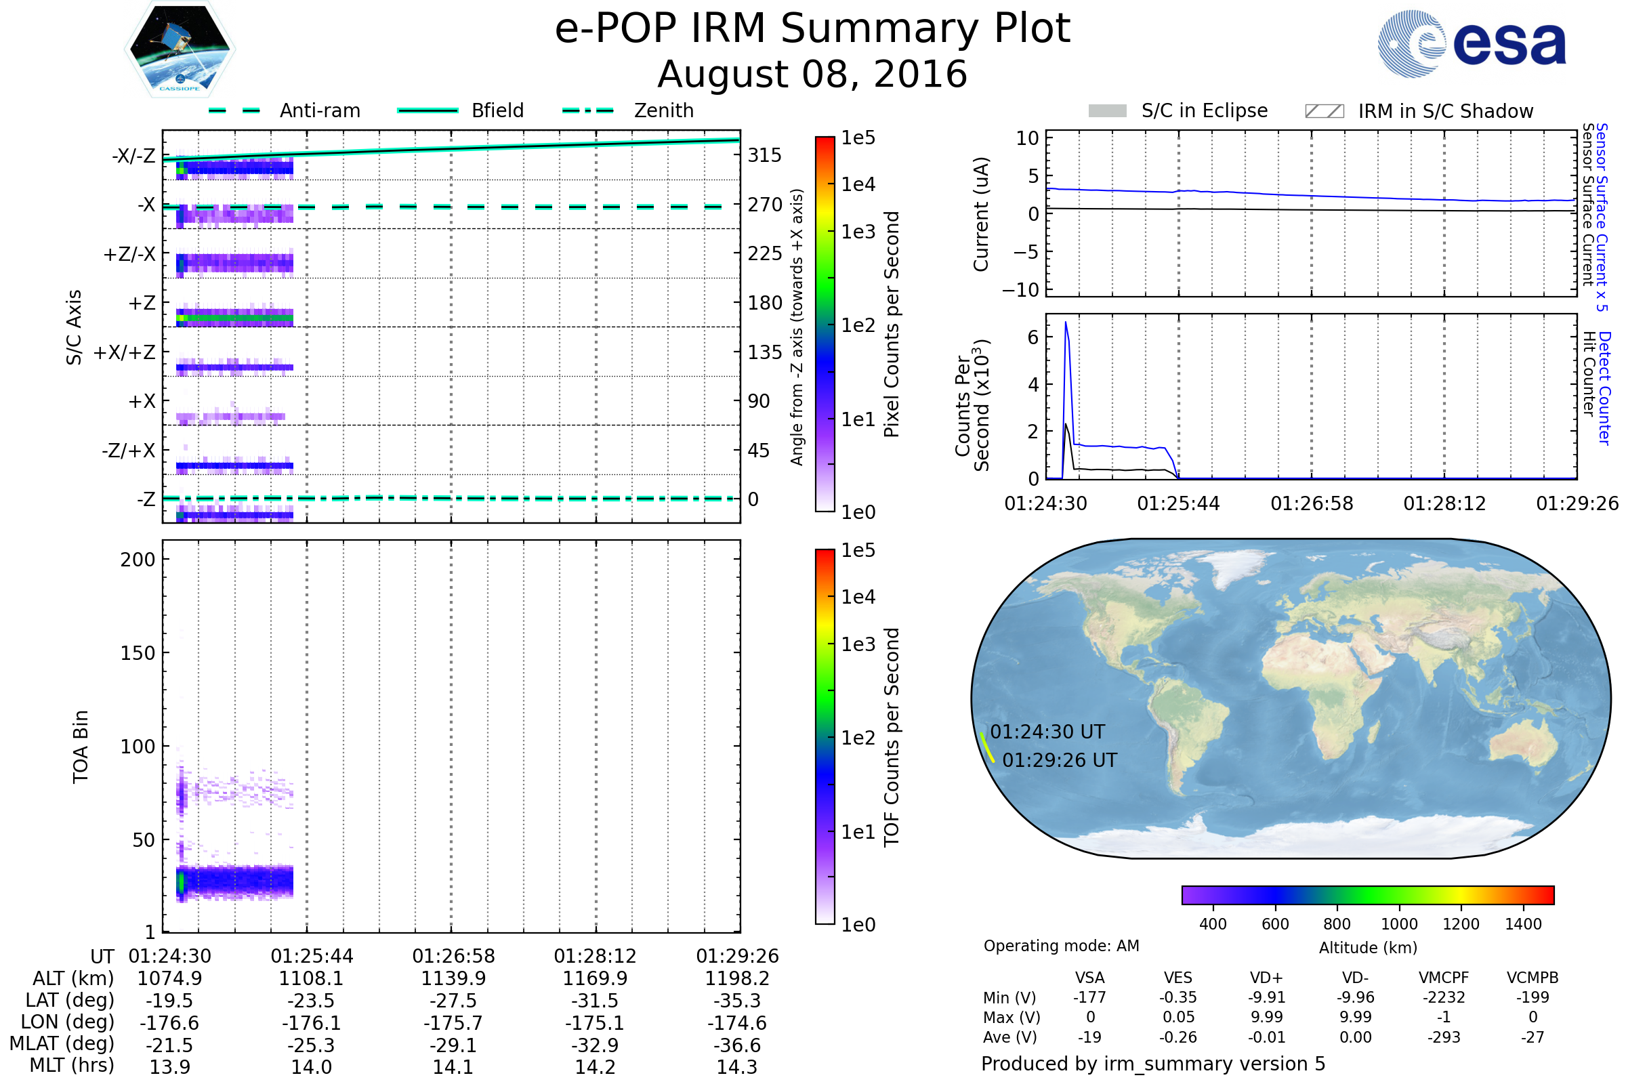Click the Altitude (km) horizontal colorbar
This screenshot has height=1084, width=1626.
point(1367,894)
